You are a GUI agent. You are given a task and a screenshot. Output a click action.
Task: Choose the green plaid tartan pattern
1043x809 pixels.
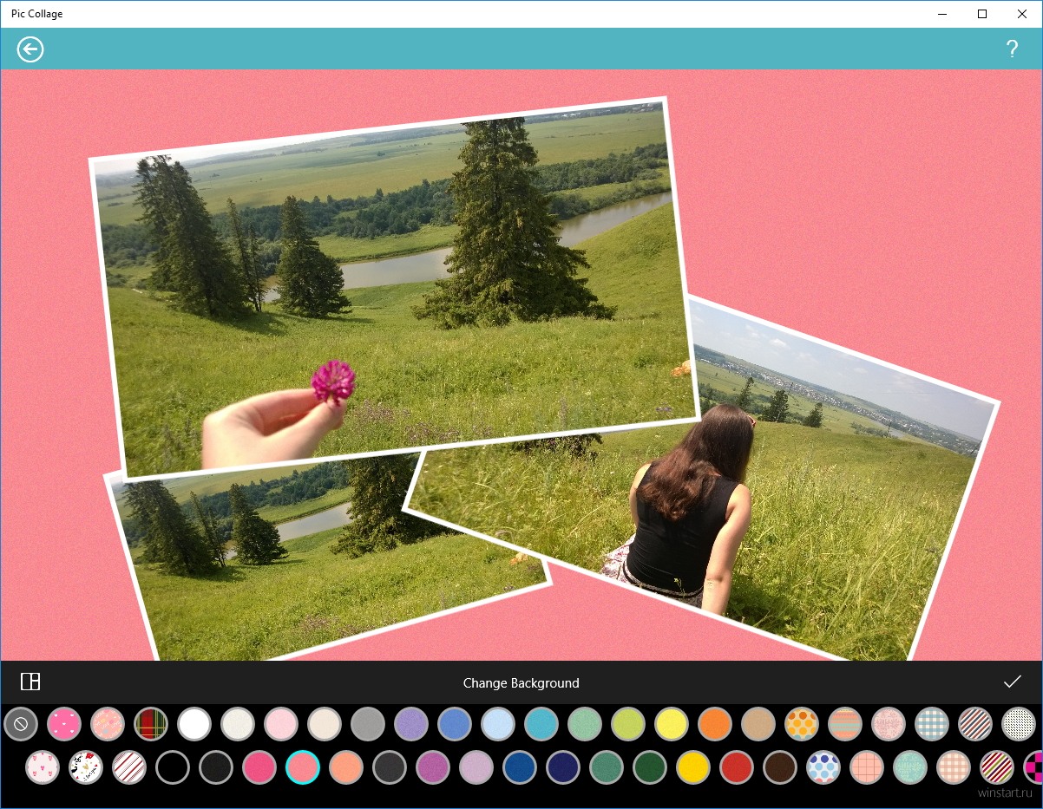pos(151,724)
